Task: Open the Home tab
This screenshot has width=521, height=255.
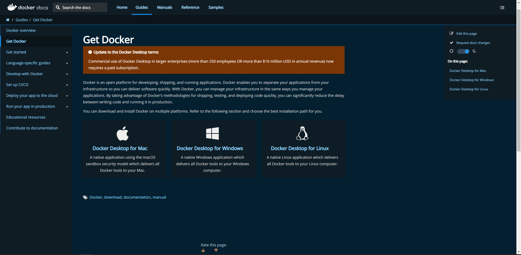Action: (122, 7)
